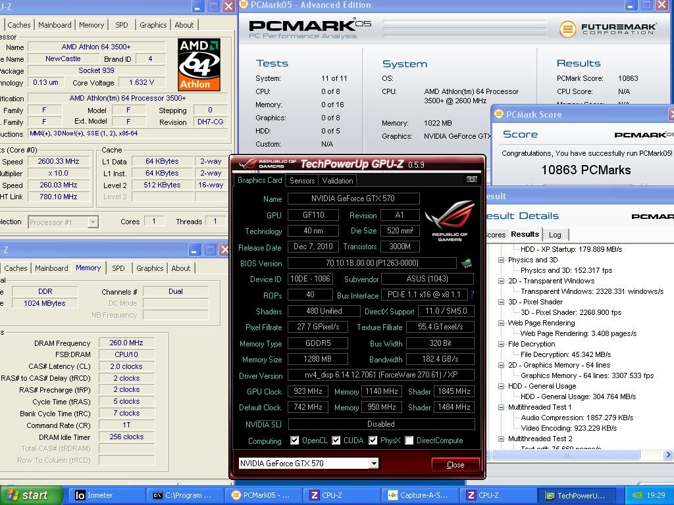The image size is (674, 505).
Task: Click Web Page Rendering: 3.408 pages/s result
Action: click(x=579, y=333)
